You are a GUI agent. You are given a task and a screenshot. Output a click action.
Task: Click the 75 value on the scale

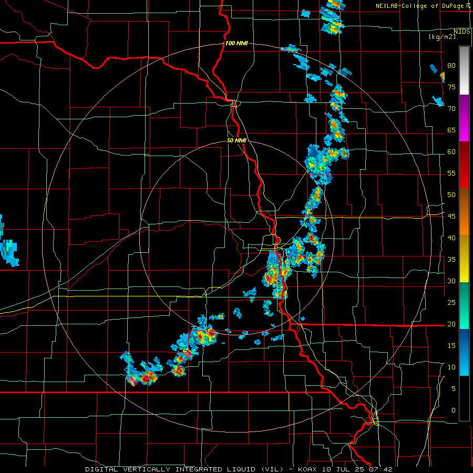click(x=451, y=87)
